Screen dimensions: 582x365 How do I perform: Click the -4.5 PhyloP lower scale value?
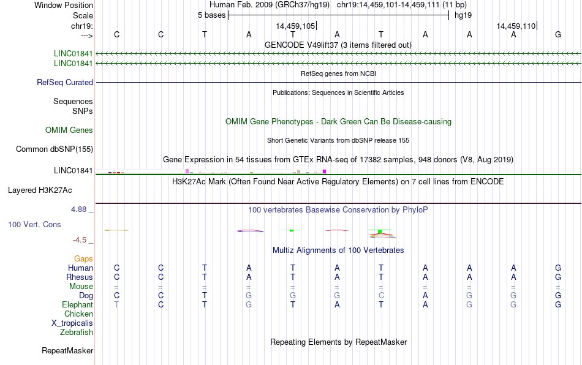pos(80,240)
